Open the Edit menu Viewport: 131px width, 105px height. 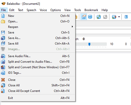12,10
